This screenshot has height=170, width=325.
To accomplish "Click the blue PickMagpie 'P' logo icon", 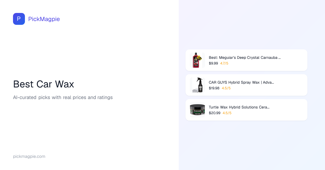I will (19, 19).
